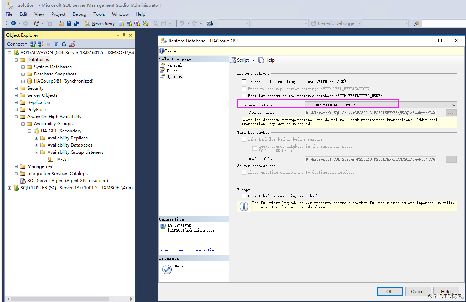466x302 pixels.
Task: Open the Recovery state dropdown
Action: [454, 105]
